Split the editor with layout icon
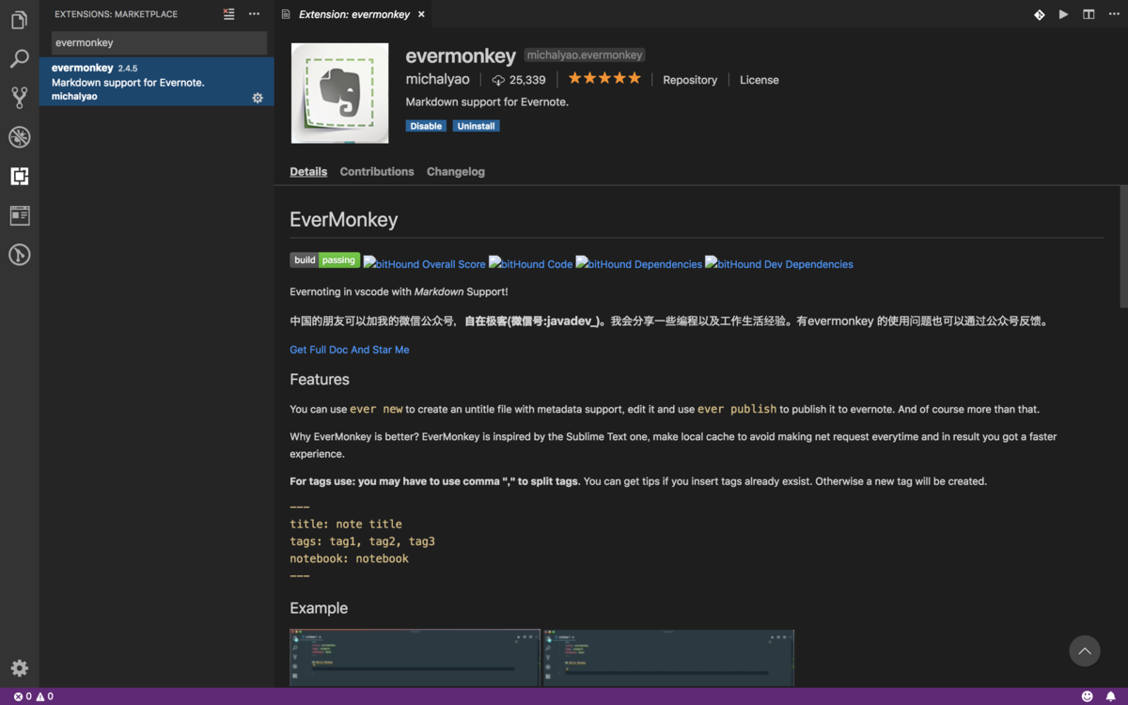 pos(1089,14)
